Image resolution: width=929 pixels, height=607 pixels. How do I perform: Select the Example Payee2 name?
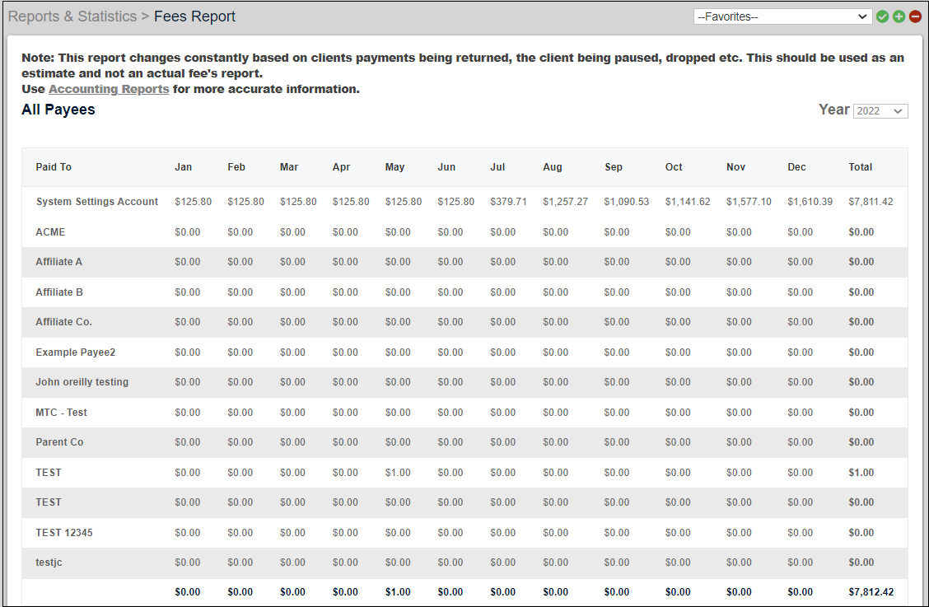pyautogui.click(x=75, y=353)
